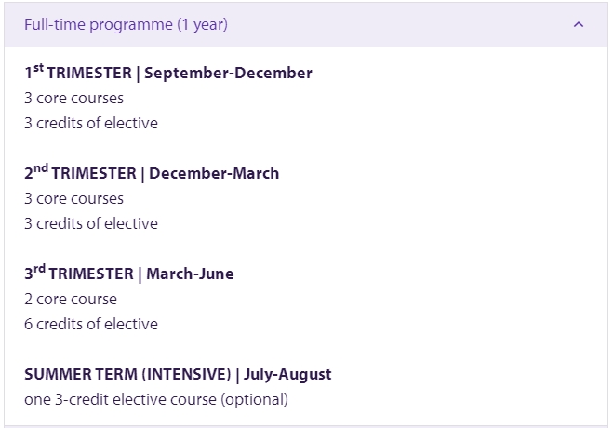Click the word 'September-December' in first heading

(228, 74)
